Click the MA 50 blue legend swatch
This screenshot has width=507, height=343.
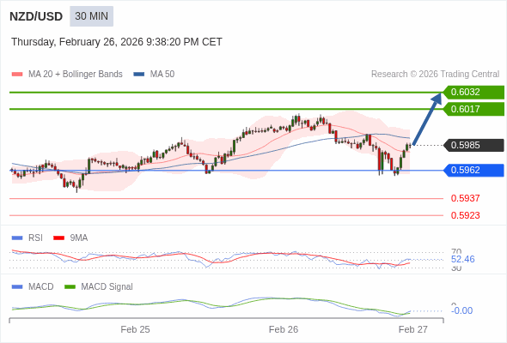[139, 75]
